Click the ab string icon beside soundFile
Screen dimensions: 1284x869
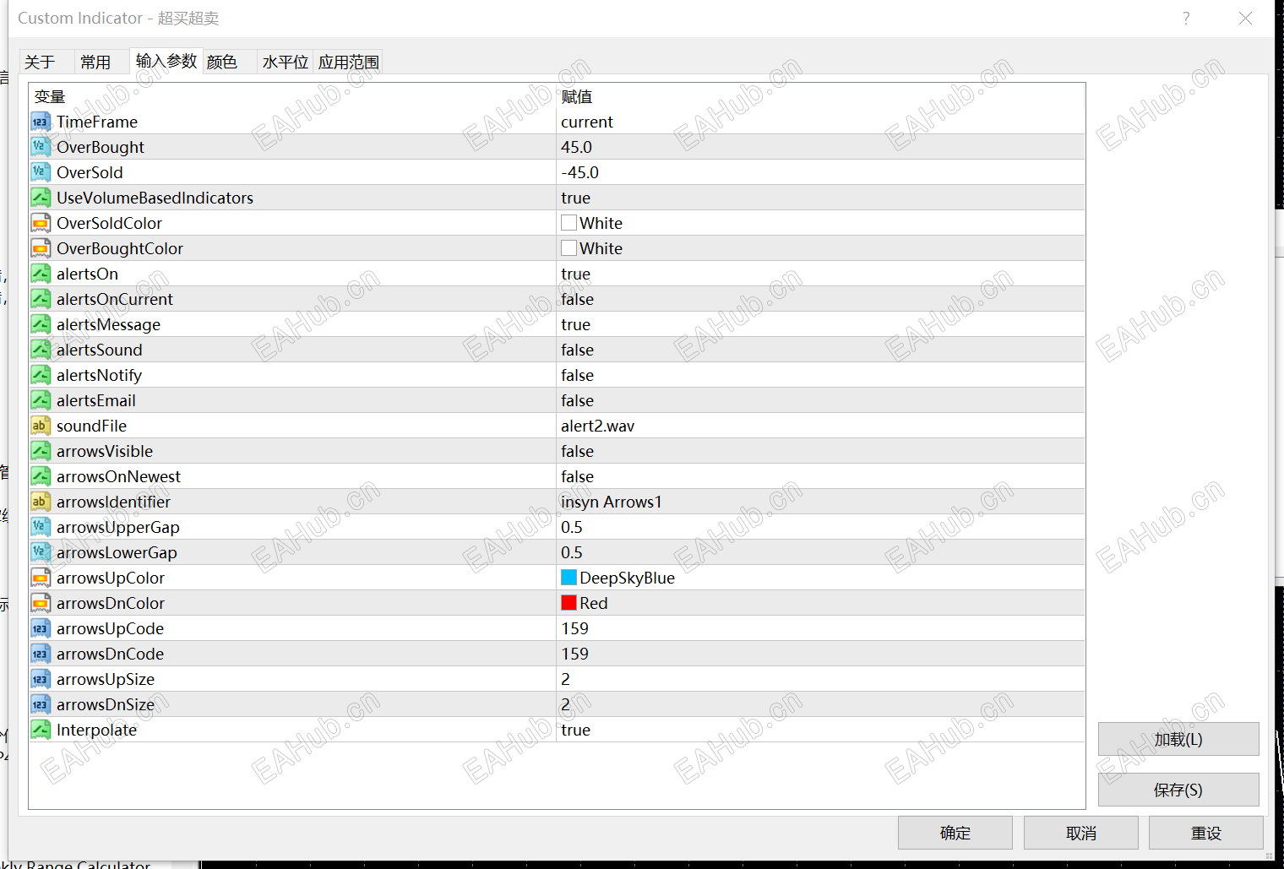click(x=40, y=425)
